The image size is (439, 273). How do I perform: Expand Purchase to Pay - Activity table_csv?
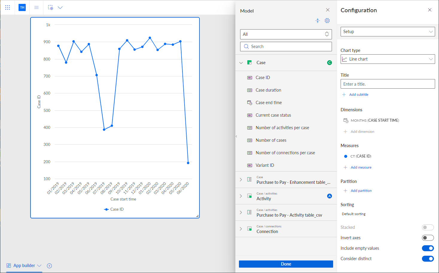click(x=241, y=212)
